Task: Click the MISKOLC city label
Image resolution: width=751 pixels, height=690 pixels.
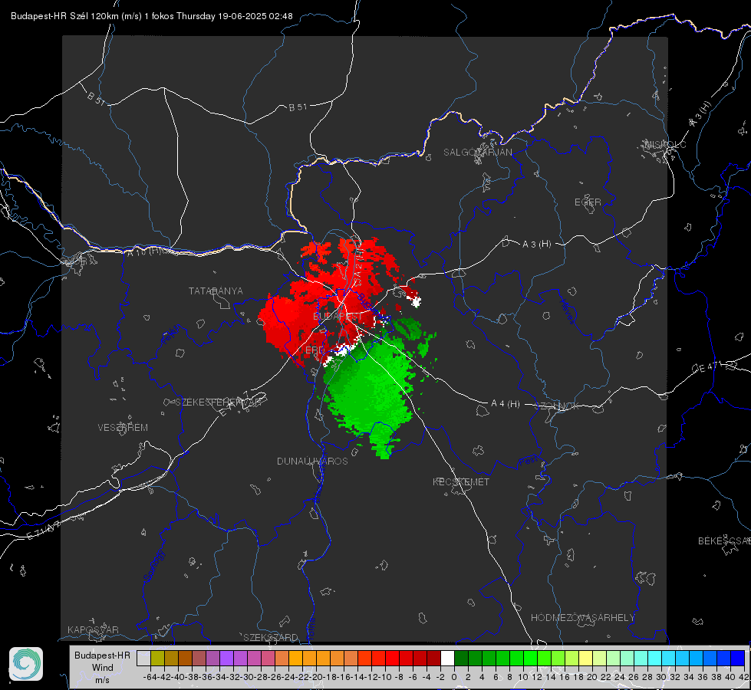Action: [665, 145]
